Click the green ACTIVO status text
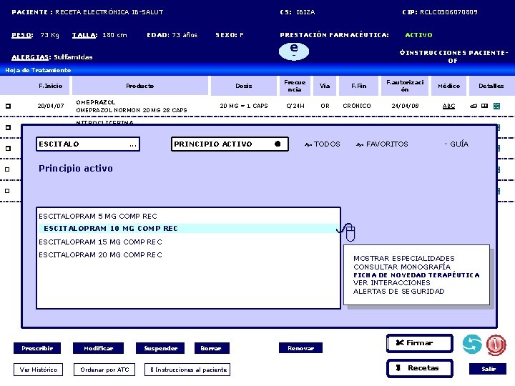The image size is (515, 386). coord(418,35)
